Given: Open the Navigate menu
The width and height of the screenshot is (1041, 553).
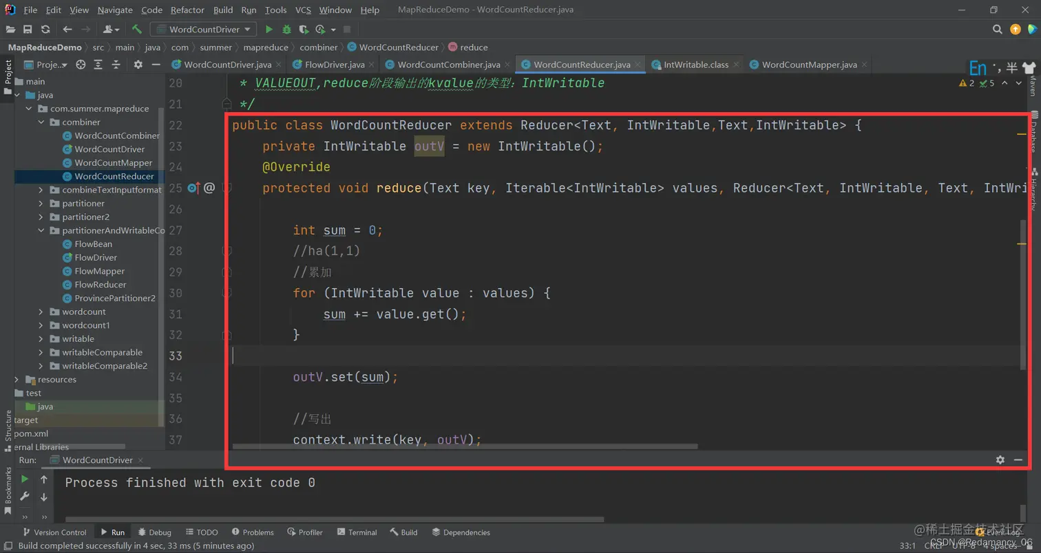Looking at the screenshot, I should click(x=115, y=10).
